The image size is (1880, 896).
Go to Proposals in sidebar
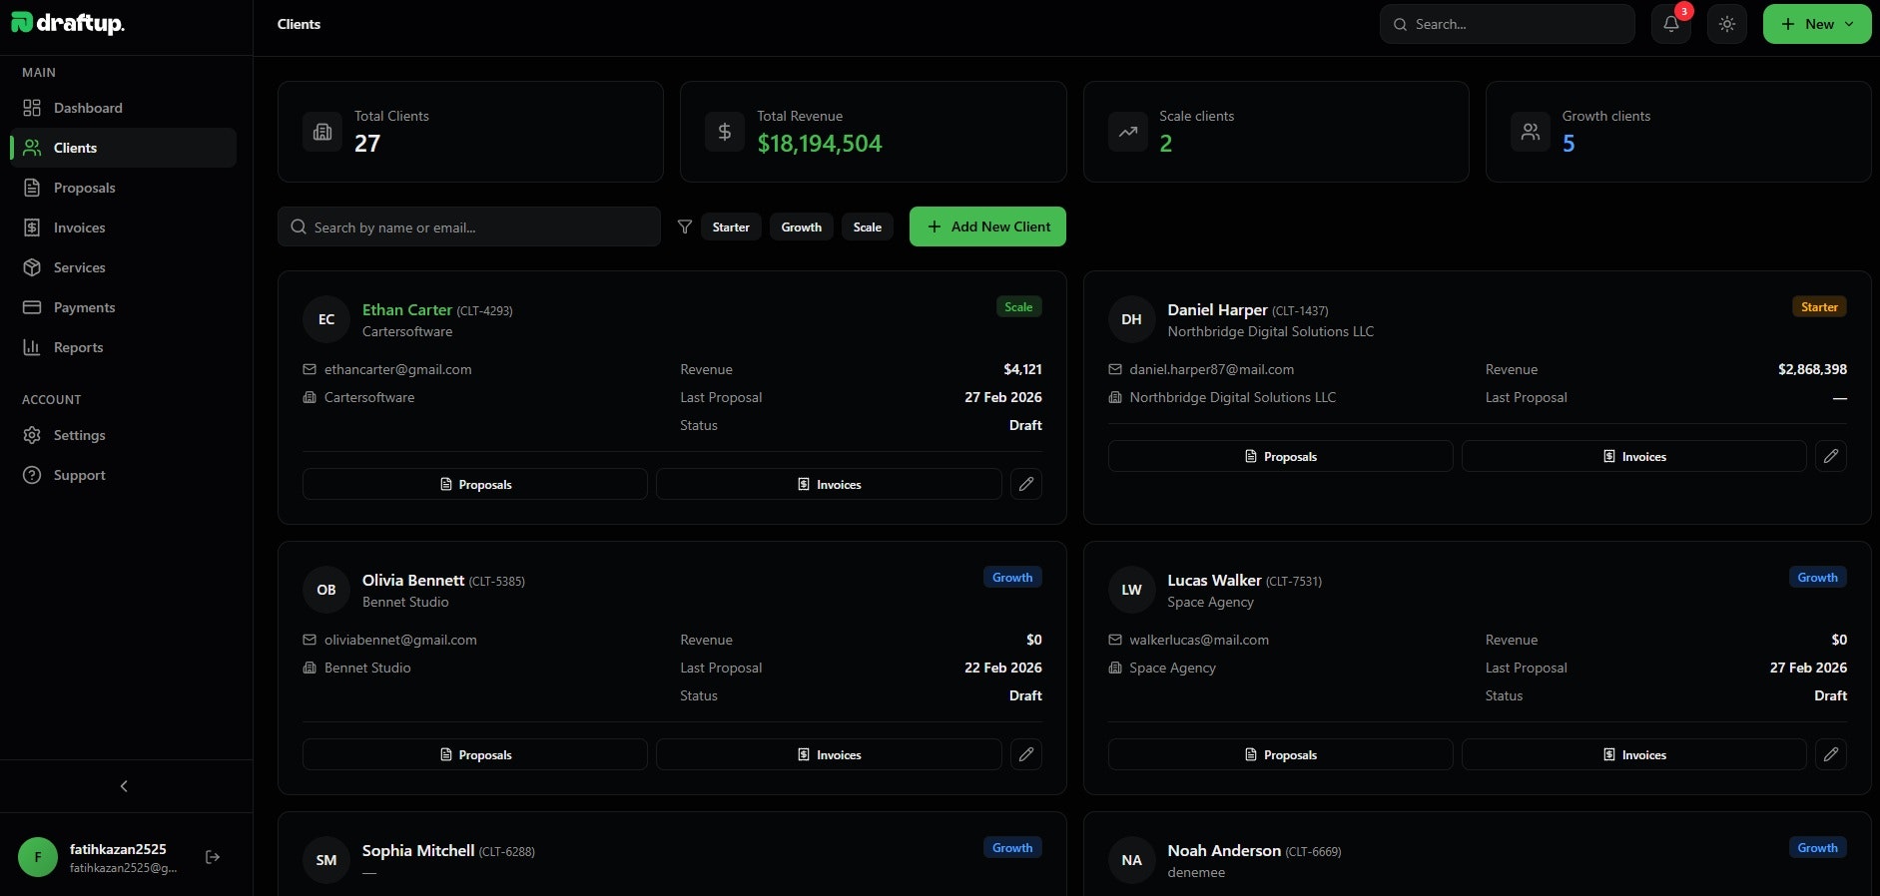point(124,188)
